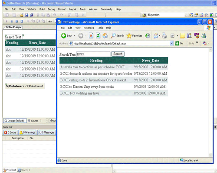Click Stop Debugging square icon in Visual Studio
This screenshot has height=173, width=217.
coord(16,21)
